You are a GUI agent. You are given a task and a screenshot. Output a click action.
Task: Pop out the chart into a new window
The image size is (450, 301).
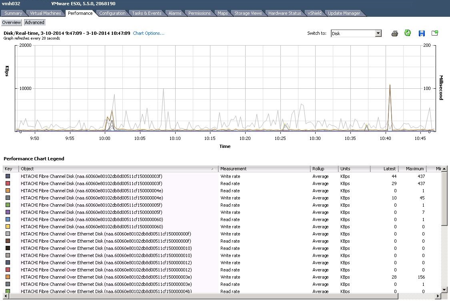pos(435,33)
